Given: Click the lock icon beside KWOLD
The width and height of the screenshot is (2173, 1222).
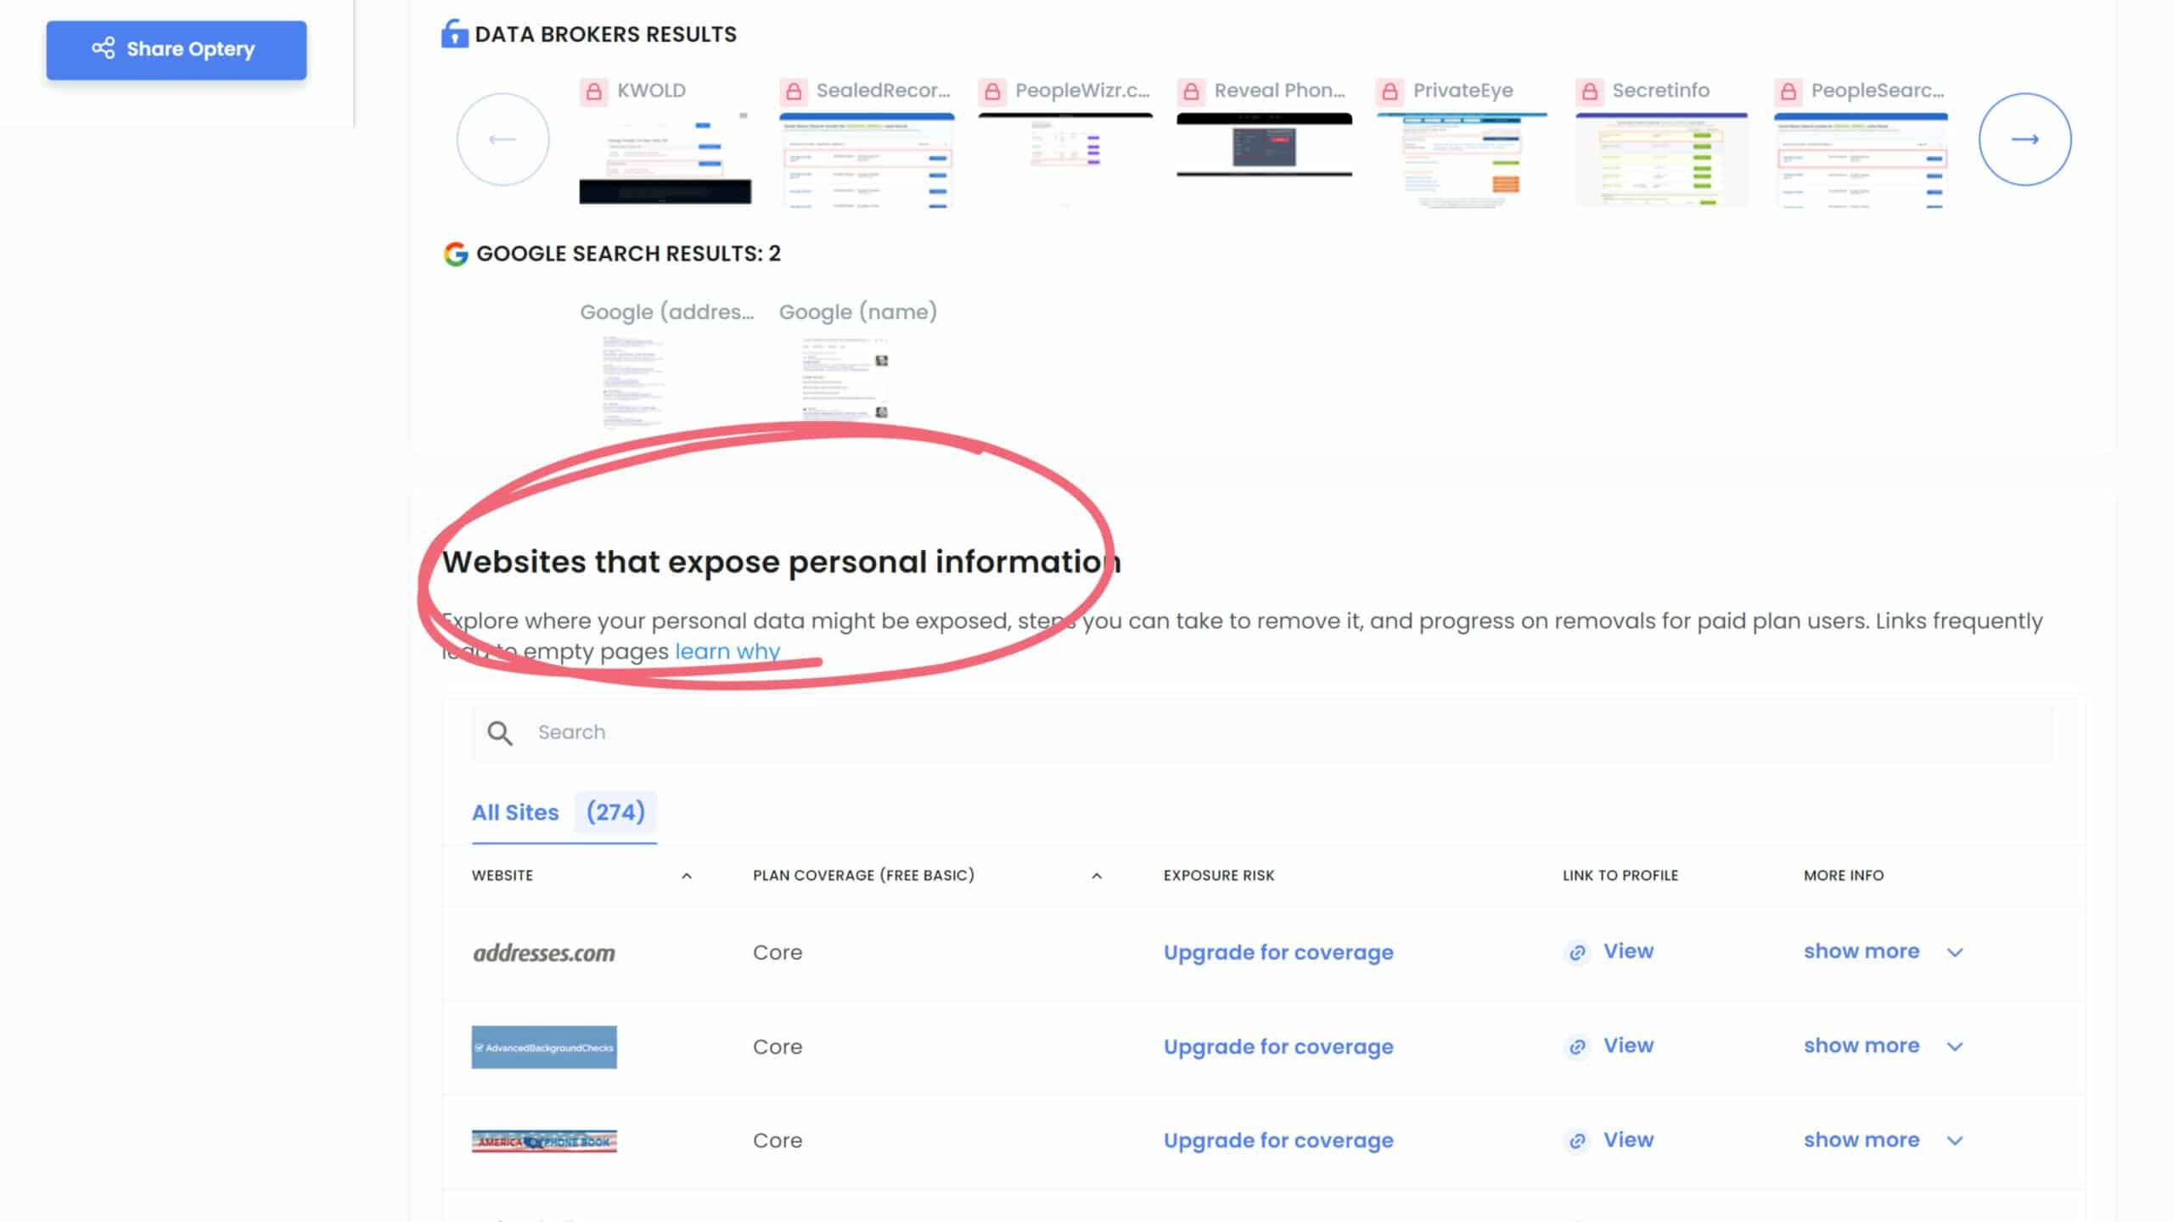Looking at the screenshot, I should (594, 91).
